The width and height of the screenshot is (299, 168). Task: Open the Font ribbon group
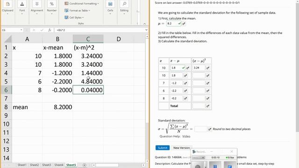click(x=22, y=7)
